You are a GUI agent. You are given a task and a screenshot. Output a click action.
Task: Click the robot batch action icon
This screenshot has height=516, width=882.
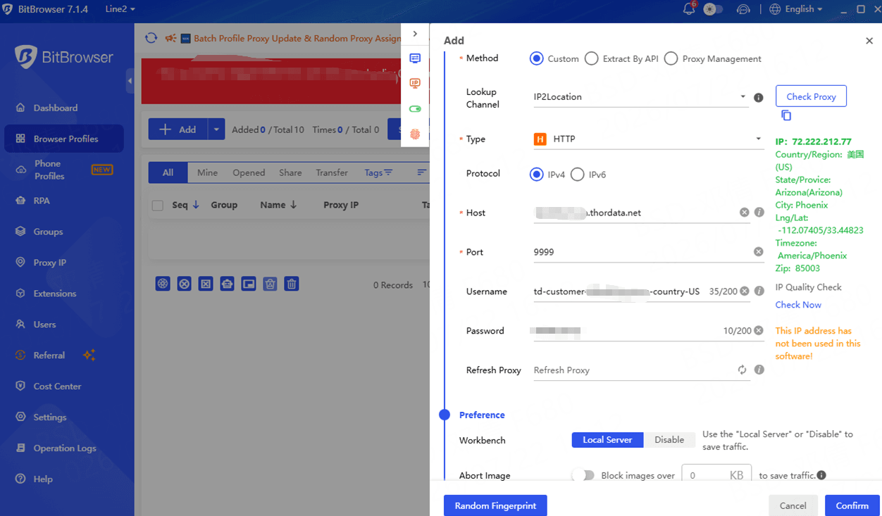click(227, 284)
